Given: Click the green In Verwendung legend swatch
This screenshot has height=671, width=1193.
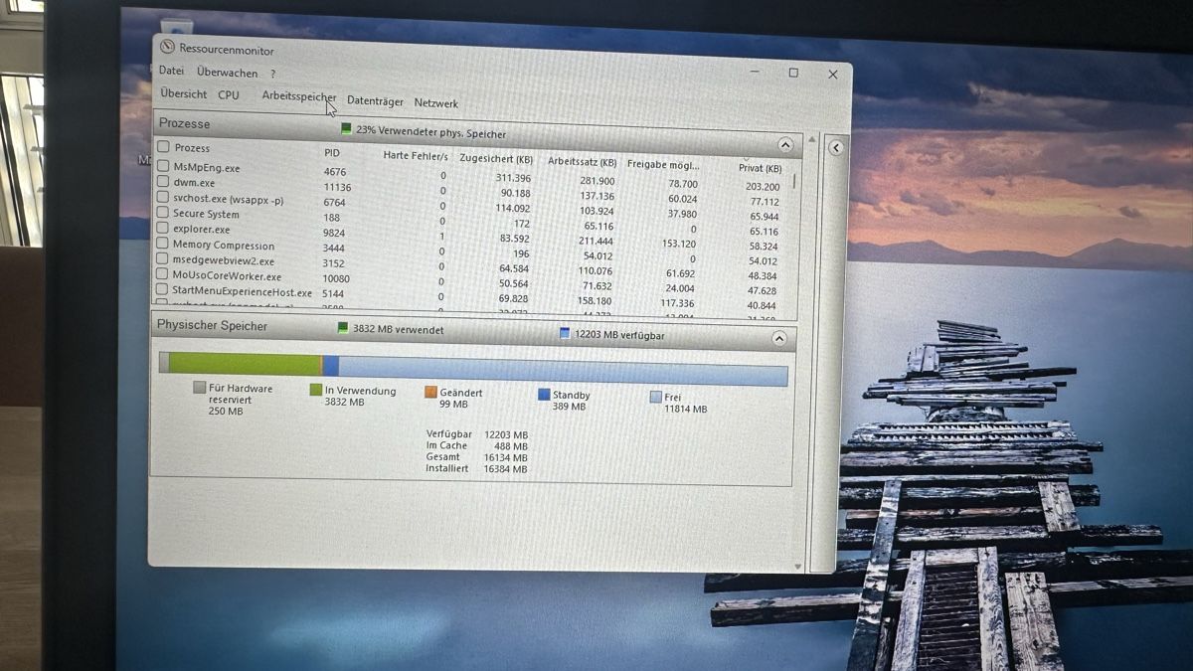Looking at the screenshot, I should [316, 390].
